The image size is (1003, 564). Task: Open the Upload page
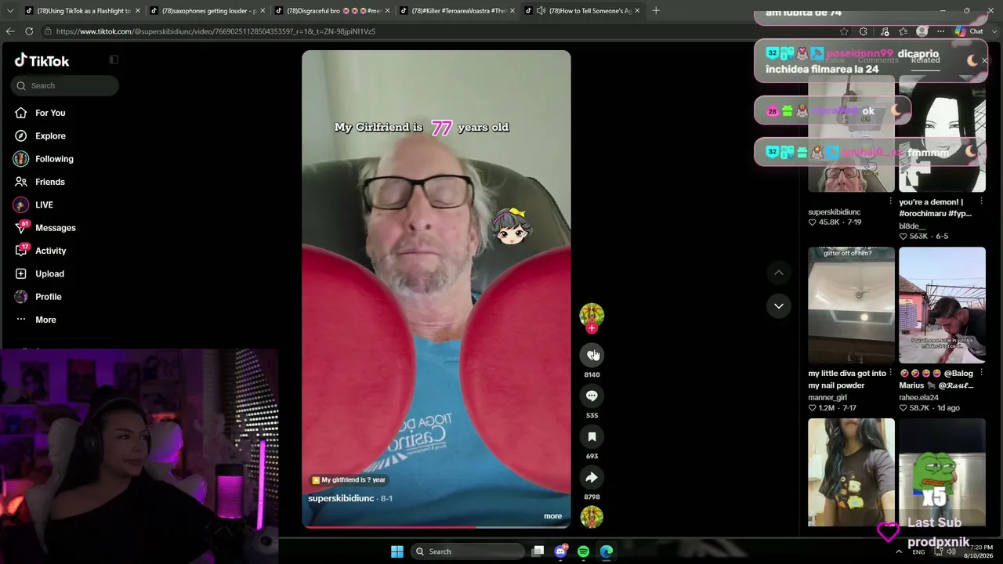click(49, 273)
